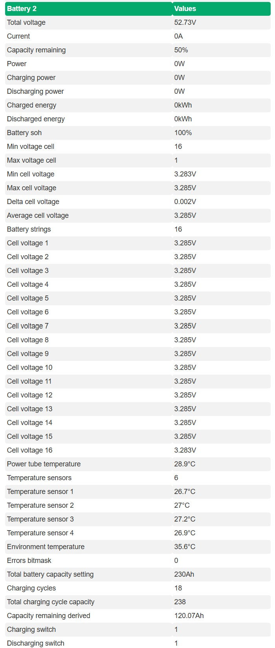
Task: Click the Battery strings row label
Action: click(x=29, y=229)
